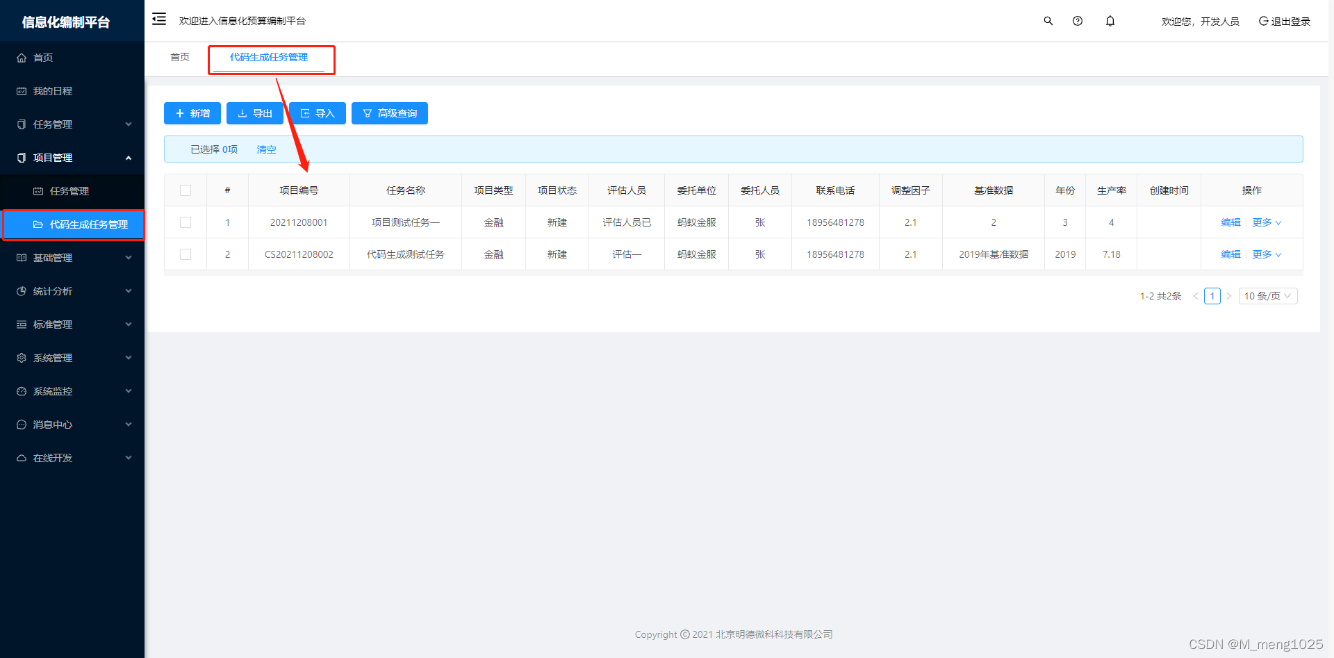The width and height of the screenshot is (1334, 658).
Task: Click 信息化编制平台 logo title
Action: click(66, 22)
